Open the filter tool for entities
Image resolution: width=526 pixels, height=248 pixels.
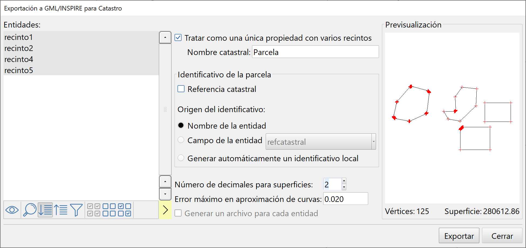pyautogui.click(x=76, y=210)
